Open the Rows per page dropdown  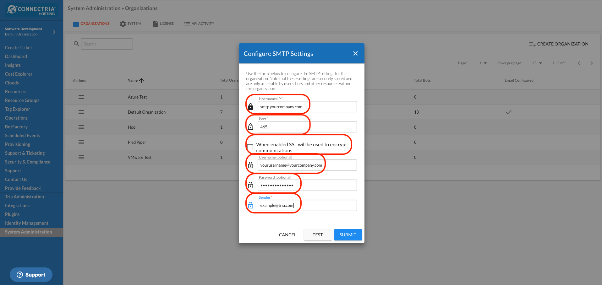click(537, 63)
